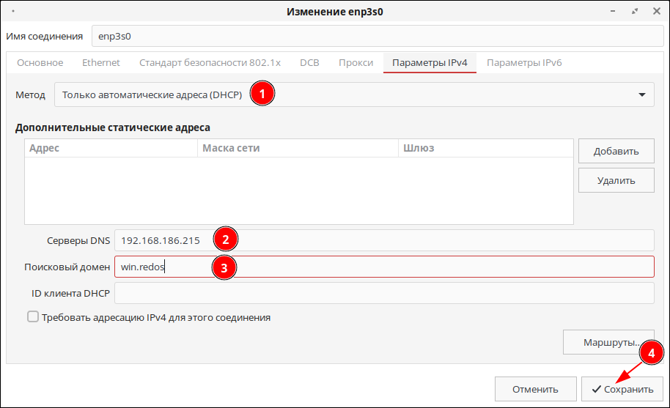Screen dimensions: 670x408
Task: Switch to the DCB tab
Action: [x=309, y=63]
